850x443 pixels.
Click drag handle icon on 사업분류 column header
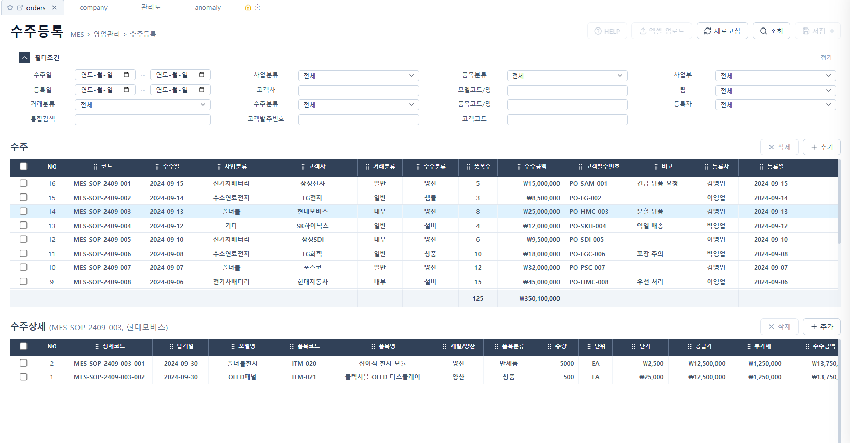(219, 167)
